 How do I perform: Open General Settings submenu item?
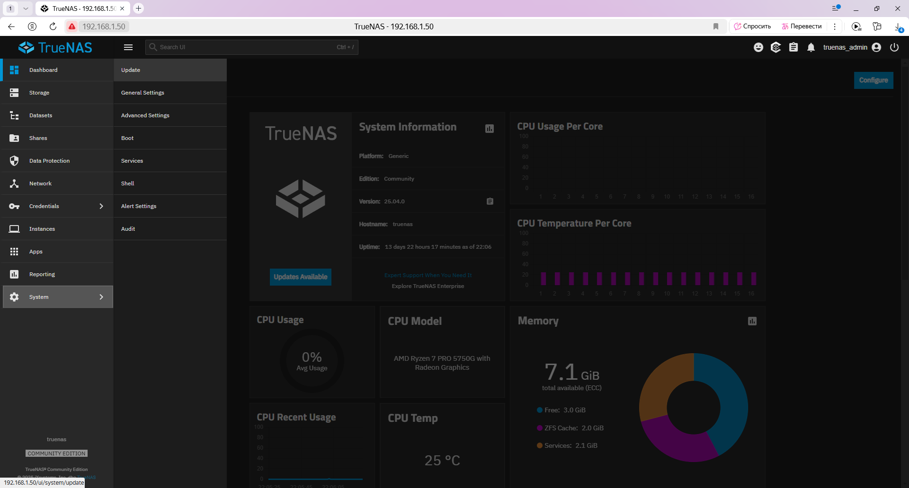170,93
